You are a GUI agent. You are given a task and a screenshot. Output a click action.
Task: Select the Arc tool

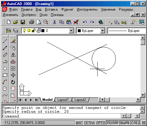tap(5, 82)
